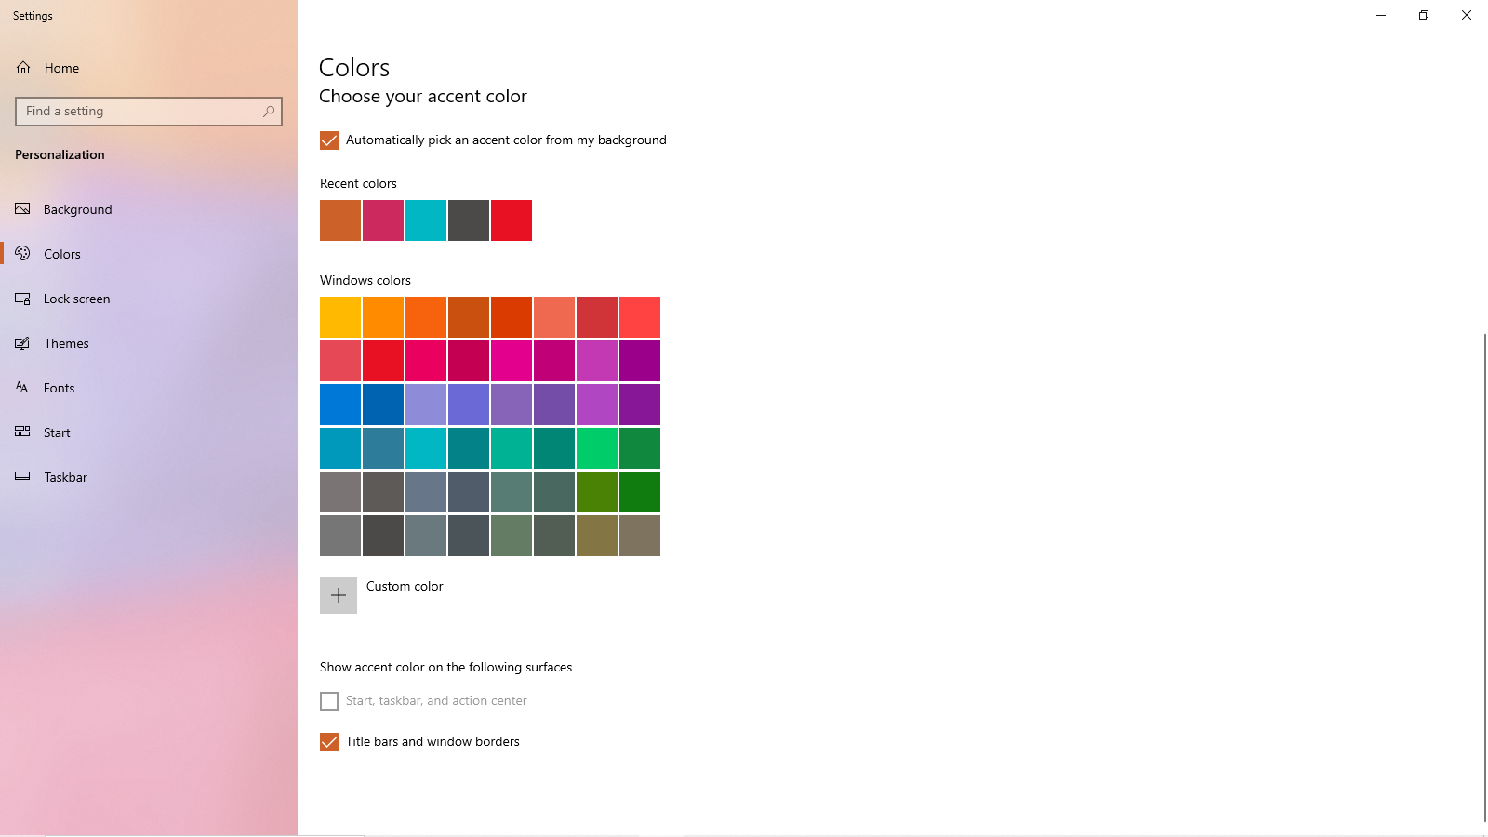Click the Start tiles icon
Screen dimensions: 1488x837
(x=22, y=432)
